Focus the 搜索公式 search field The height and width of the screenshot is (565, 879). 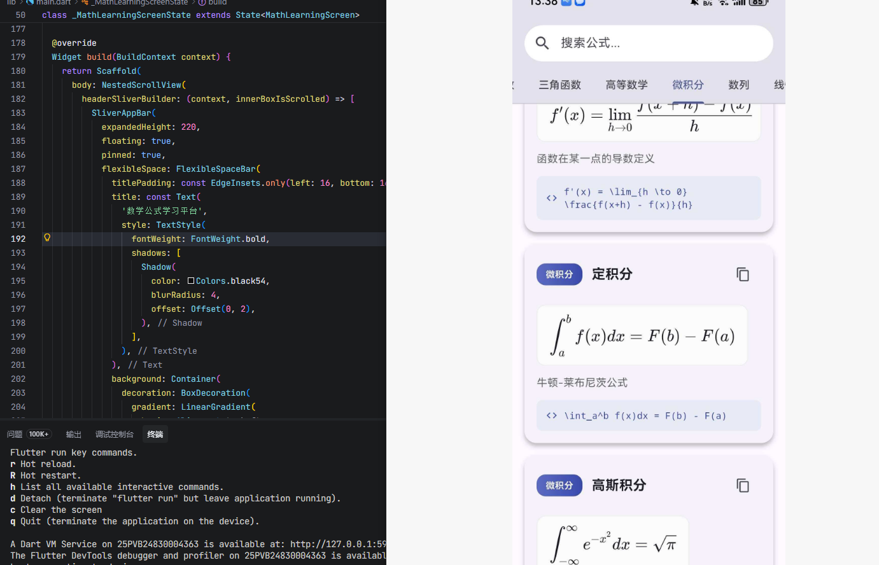[x=649, y=43]
